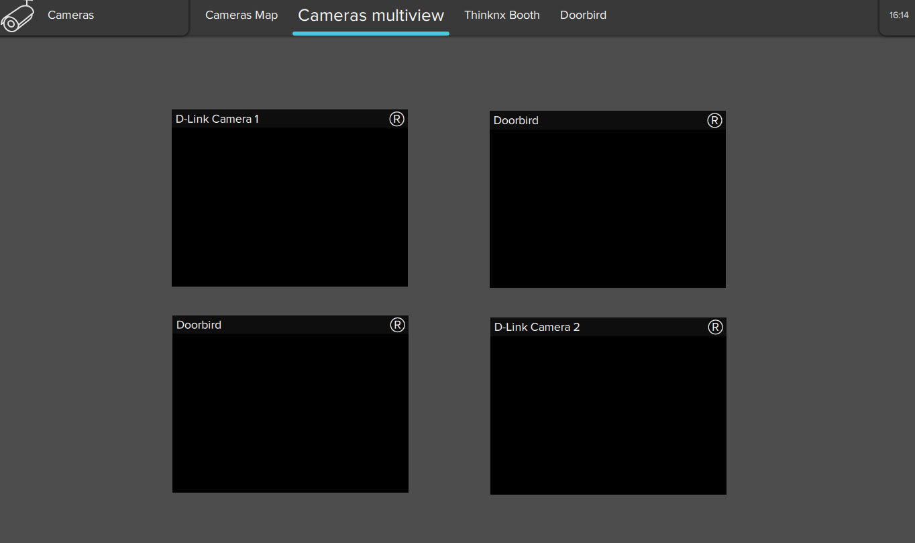Switch to the Cameras Map tab

coord(241,15)
